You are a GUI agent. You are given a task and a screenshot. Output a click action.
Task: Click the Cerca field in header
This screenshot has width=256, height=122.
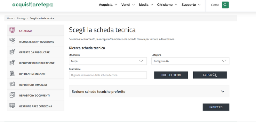tap(215, 5)
